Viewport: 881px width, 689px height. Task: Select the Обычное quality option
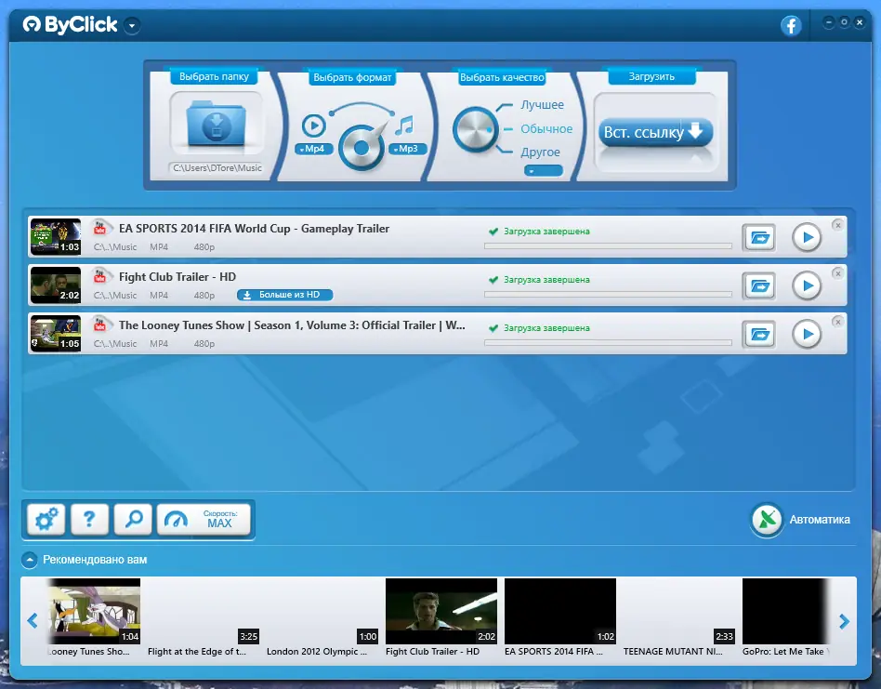548,128
